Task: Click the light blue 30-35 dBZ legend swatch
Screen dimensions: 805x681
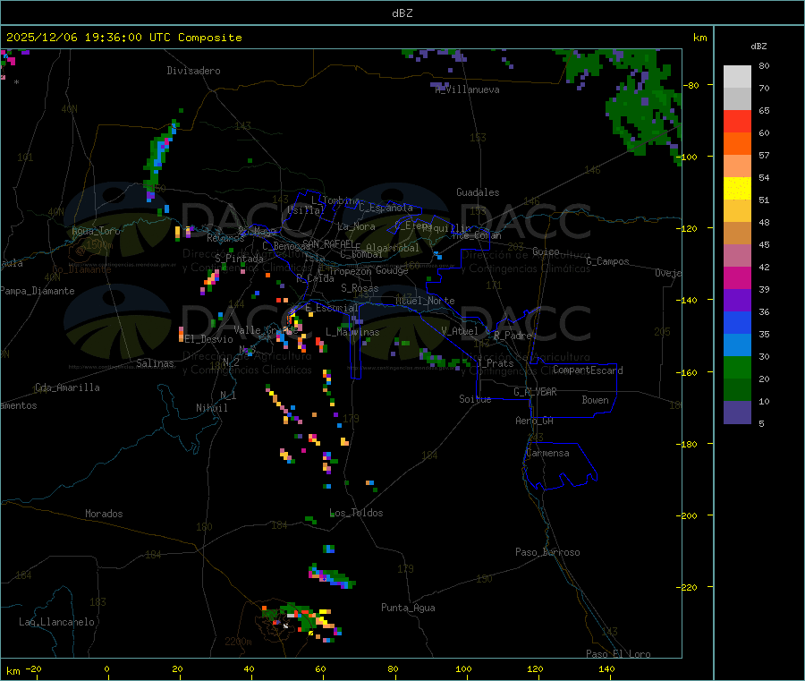Action: (x=737, y=345)
